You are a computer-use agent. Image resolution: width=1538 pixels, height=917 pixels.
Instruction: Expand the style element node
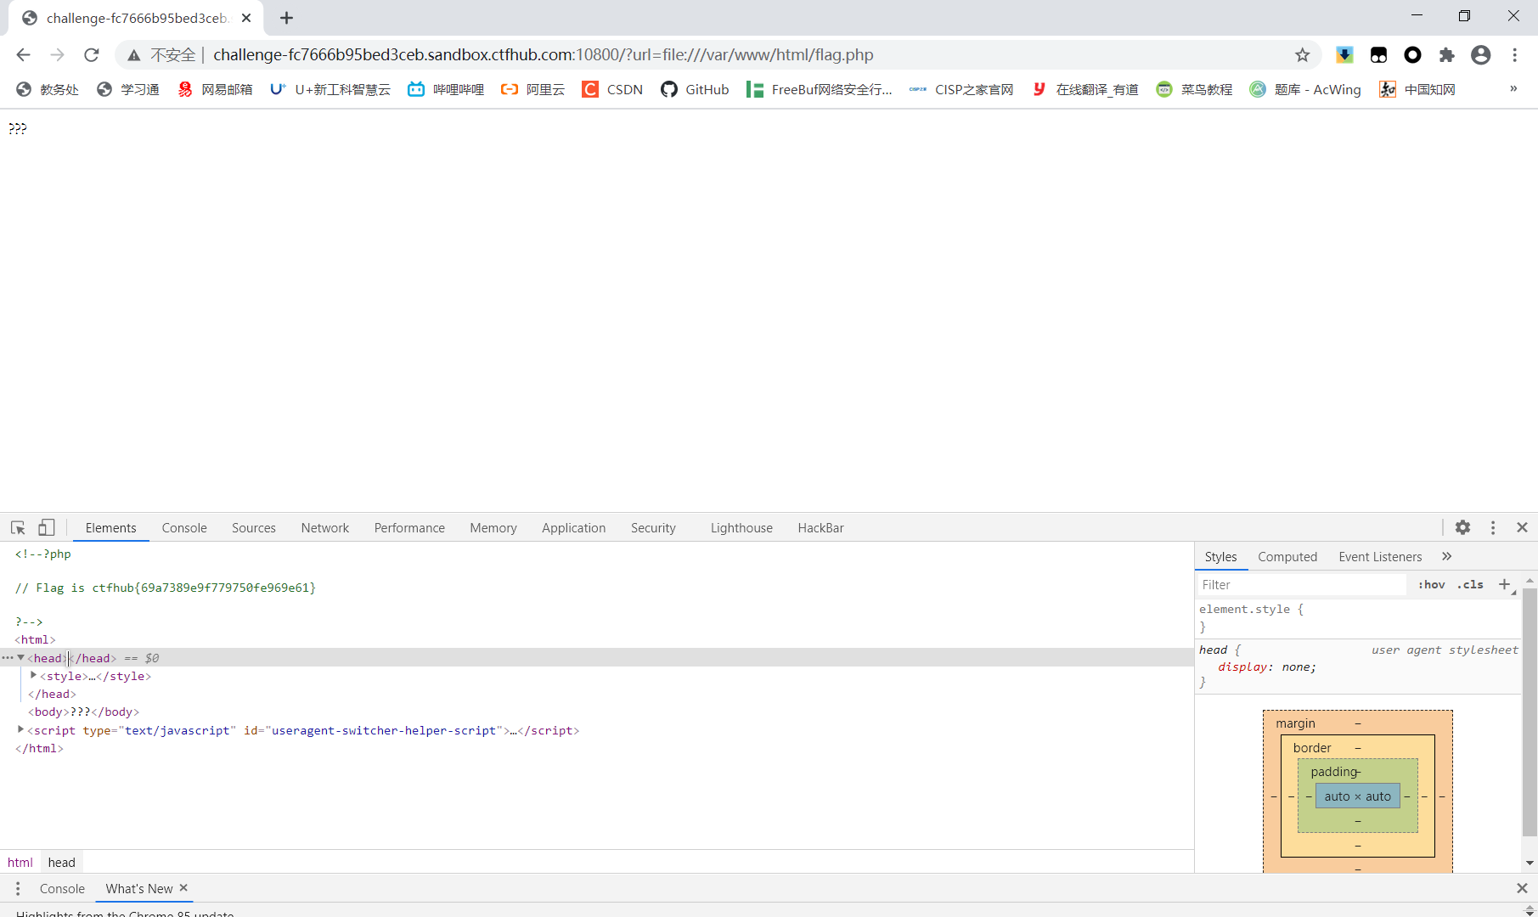pos(33,675)
